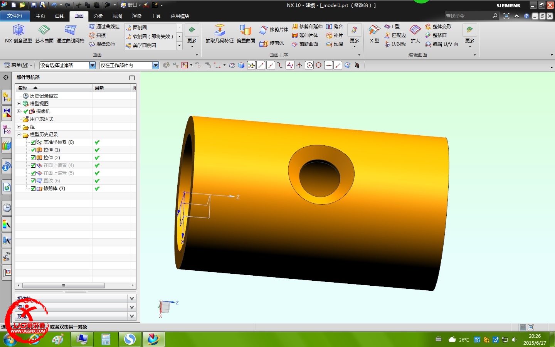Click the 查找命令 search field

tap(469, 16)
